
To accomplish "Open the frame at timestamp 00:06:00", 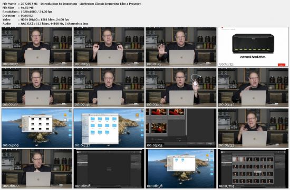I will tap(37, 168).
